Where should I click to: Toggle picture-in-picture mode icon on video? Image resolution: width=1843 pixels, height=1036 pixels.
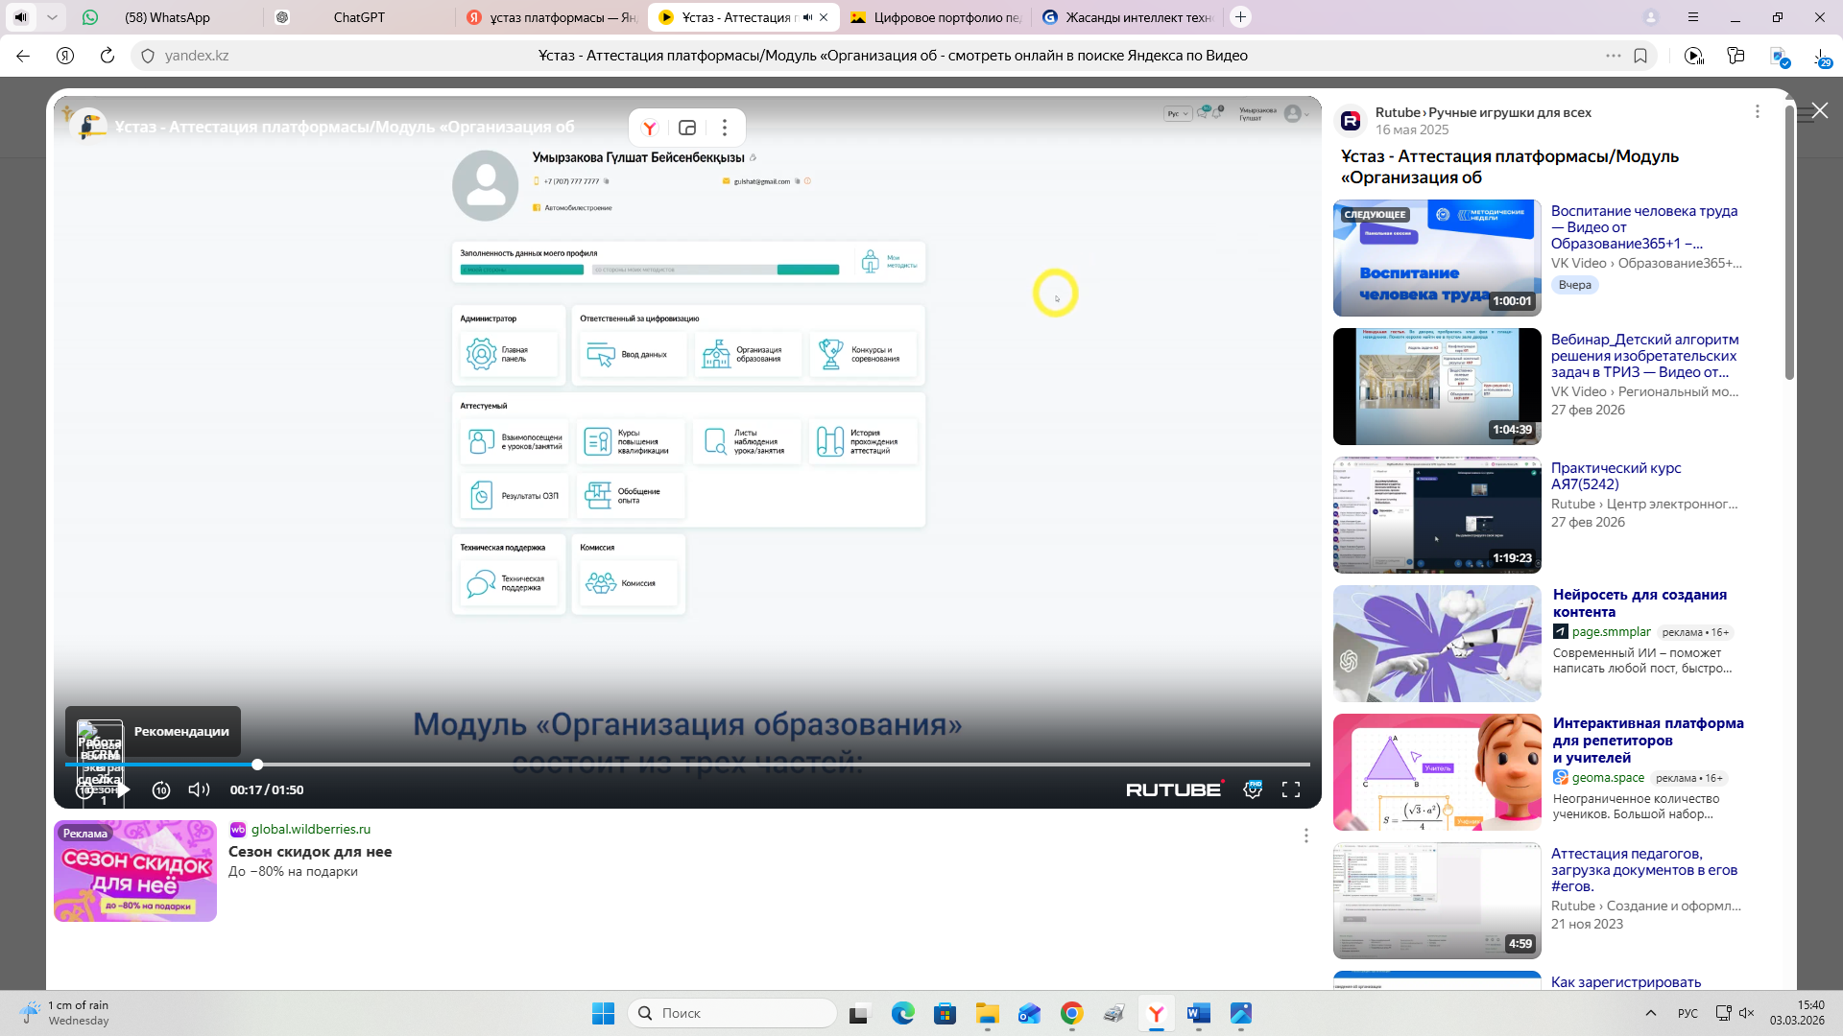click(x=687, y=128)
